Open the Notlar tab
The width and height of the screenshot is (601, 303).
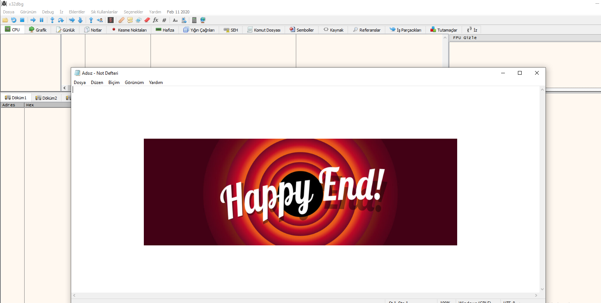click(x=93, y=30)
